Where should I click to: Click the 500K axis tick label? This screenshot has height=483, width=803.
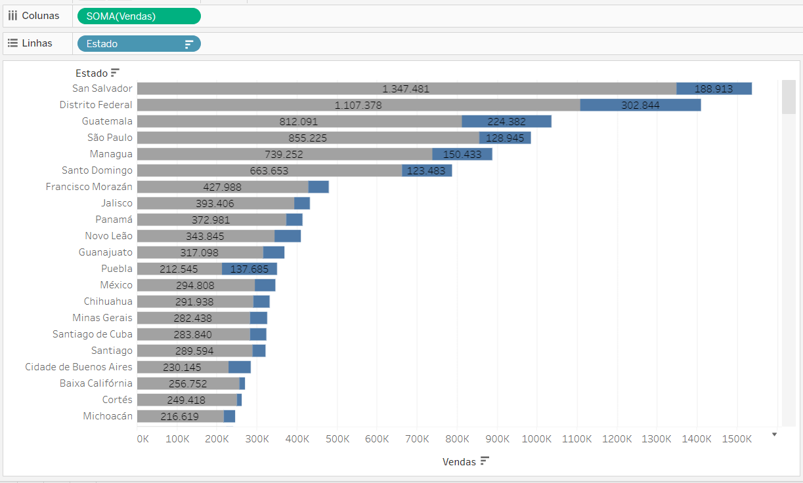[337, 439]
